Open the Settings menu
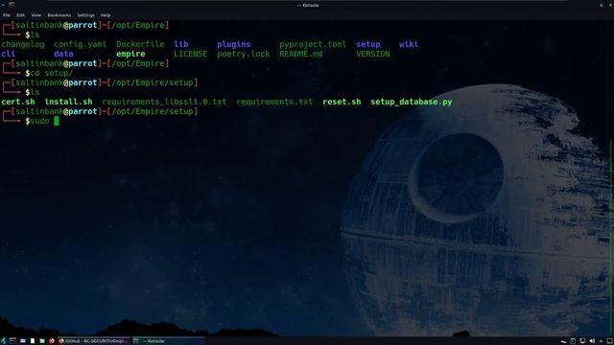Image resolution: width=614 pixels, height=345 pixels. (85, 15)
